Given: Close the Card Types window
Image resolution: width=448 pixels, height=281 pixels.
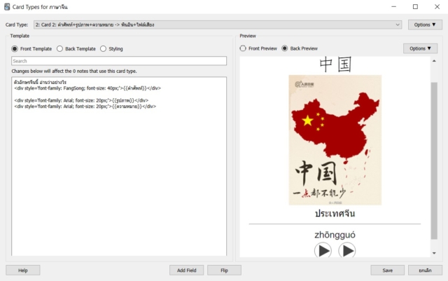Looking at the screenshot, I should 437,6.
